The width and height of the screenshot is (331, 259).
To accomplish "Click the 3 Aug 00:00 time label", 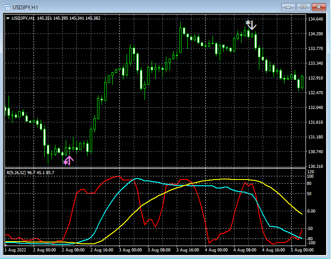I will (131, 251).
